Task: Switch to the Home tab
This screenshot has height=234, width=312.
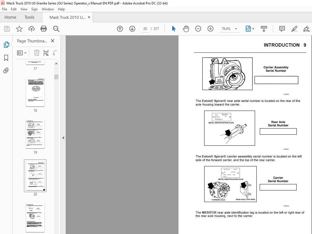Action: [x=10, y=17]
